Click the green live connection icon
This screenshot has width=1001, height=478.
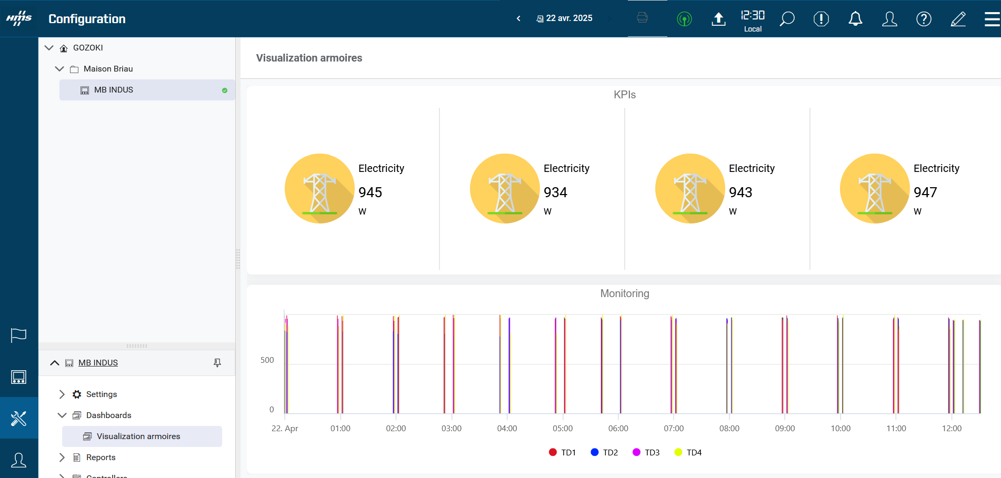[x=684, y=19]
